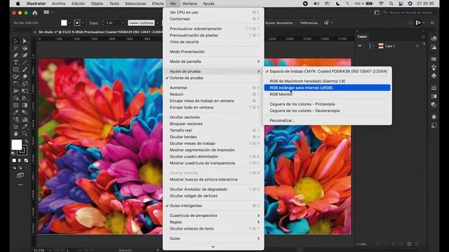Click Capa 1 target circle

point(417,46)
